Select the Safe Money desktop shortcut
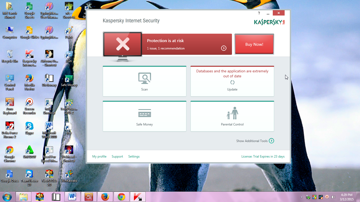This screenshot has height=202, width=360. coord(69,80)
